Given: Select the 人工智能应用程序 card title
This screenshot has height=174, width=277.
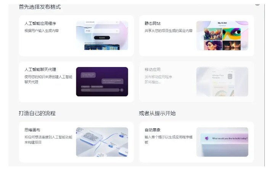Looking at the screenshot, I should pyautogui.click(x=40, y=24).
